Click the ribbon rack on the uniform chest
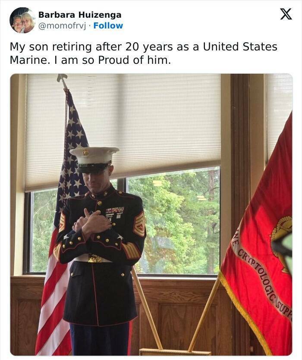Screen dimensions: 302x360 (115, 210)
